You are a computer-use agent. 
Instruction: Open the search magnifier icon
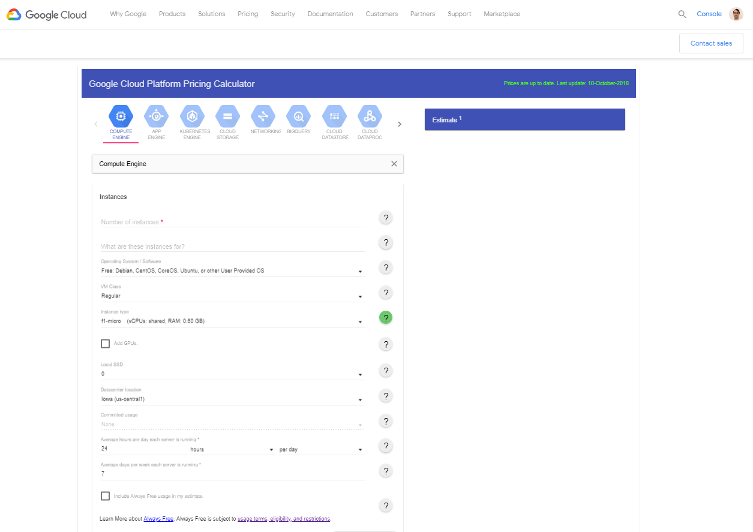coord(682,14)
